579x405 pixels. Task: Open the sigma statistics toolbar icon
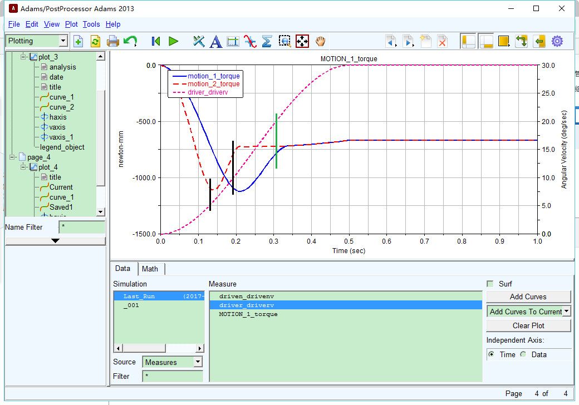(267, 41)
